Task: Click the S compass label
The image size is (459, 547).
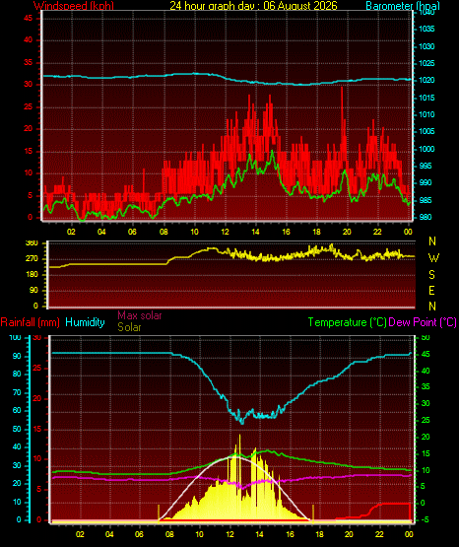Action: [x=431, y=275]
